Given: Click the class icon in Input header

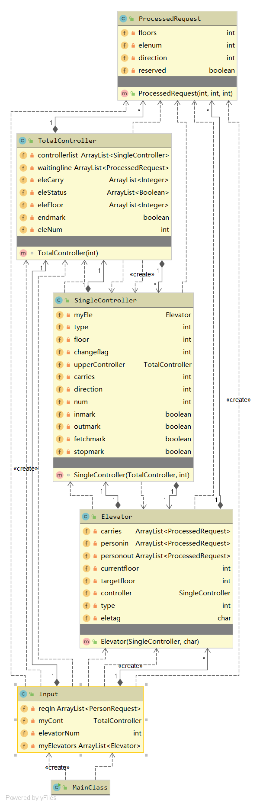Looking at the screenshot, I should click(x=23, y=694).
